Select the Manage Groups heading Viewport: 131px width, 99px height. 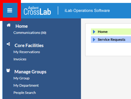30,72
